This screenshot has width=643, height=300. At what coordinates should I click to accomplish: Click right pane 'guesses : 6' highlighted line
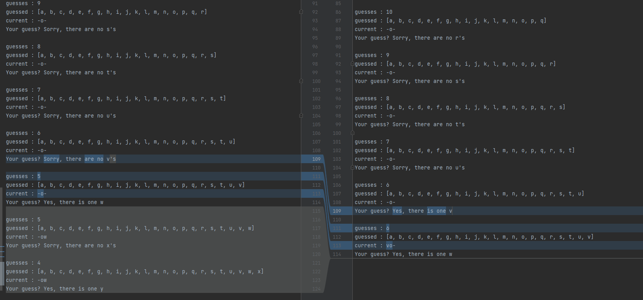(x=372, y=228)
